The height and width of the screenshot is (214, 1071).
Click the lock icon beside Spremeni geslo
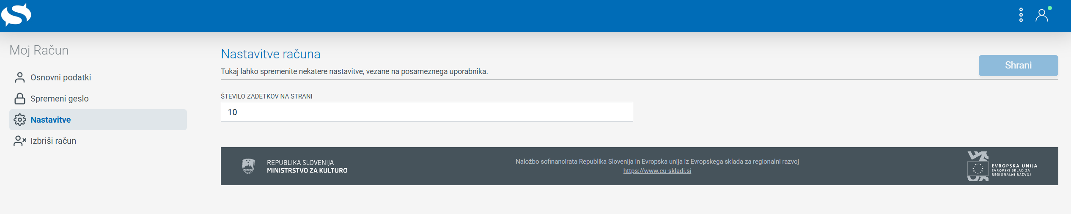19,99
